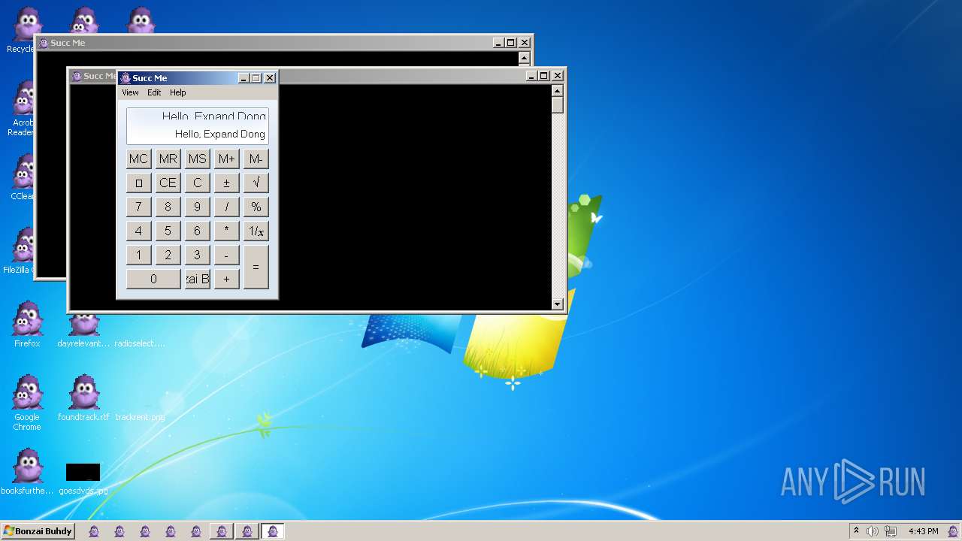962x541 pixels.
Task: Click the clock showing 4:43 PM
Action: click(923, 531)
